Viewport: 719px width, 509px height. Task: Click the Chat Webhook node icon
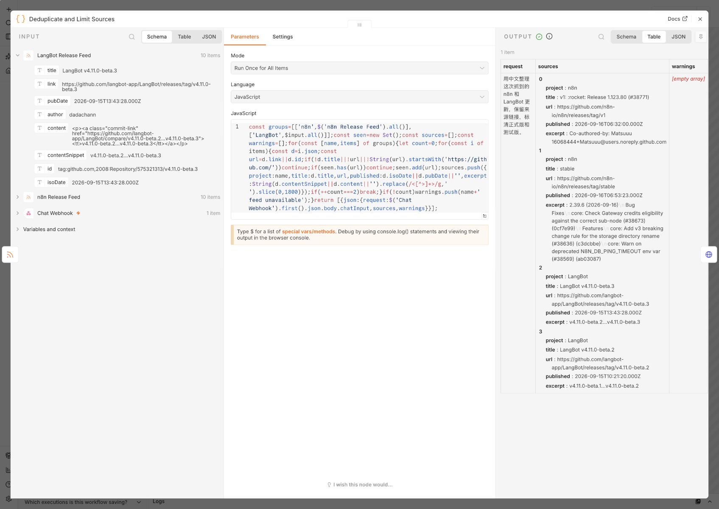pos(28,213)
